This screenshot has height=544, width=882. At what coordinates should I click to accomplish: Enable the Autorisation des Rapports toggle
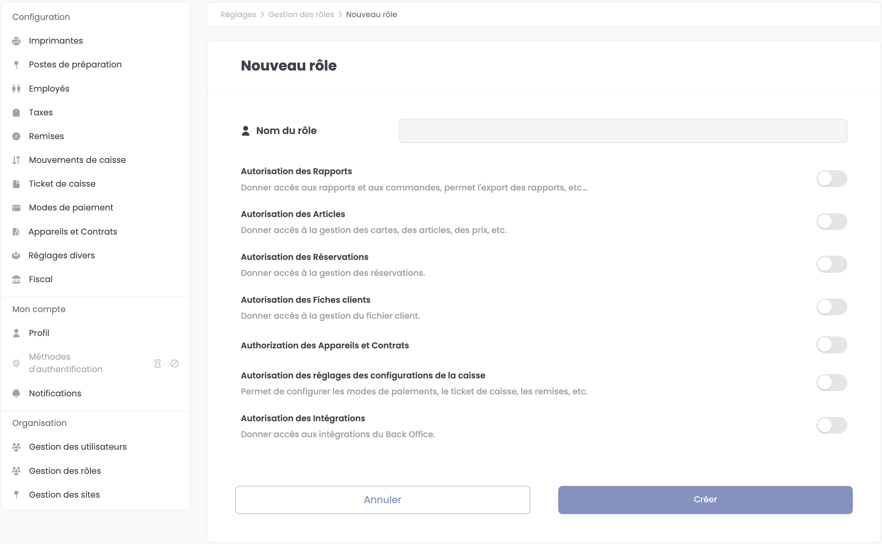pyautogui.click(x=831, y=179)
